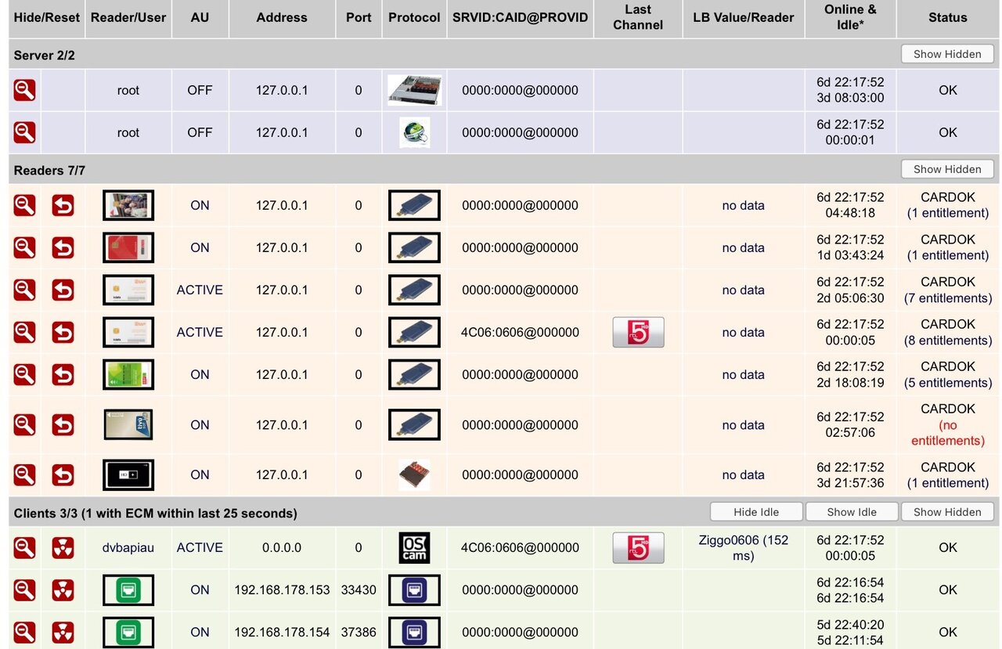
Task: Click the OSCam protocol icon for dvbapiau
Action: 414,548
